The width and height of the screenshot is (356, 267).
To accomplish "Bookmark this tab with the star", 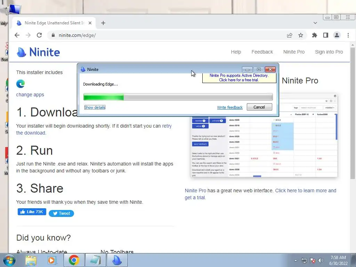I will [301, 35].
